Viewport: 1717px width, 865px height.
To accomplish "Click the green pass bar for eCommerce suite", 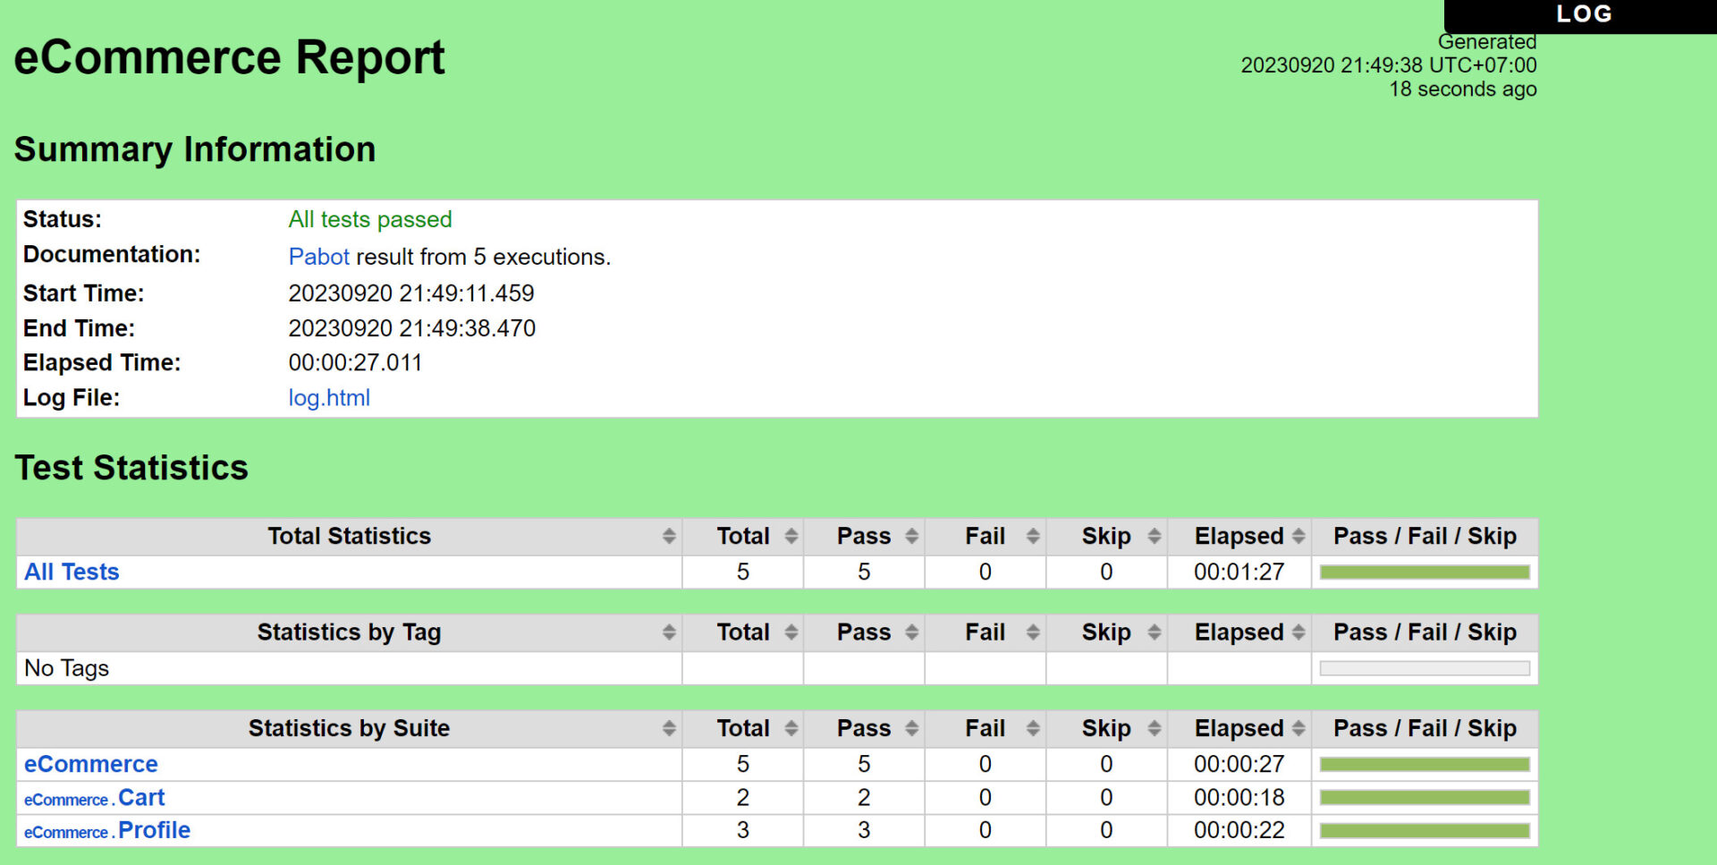I will coord(1424,764).
